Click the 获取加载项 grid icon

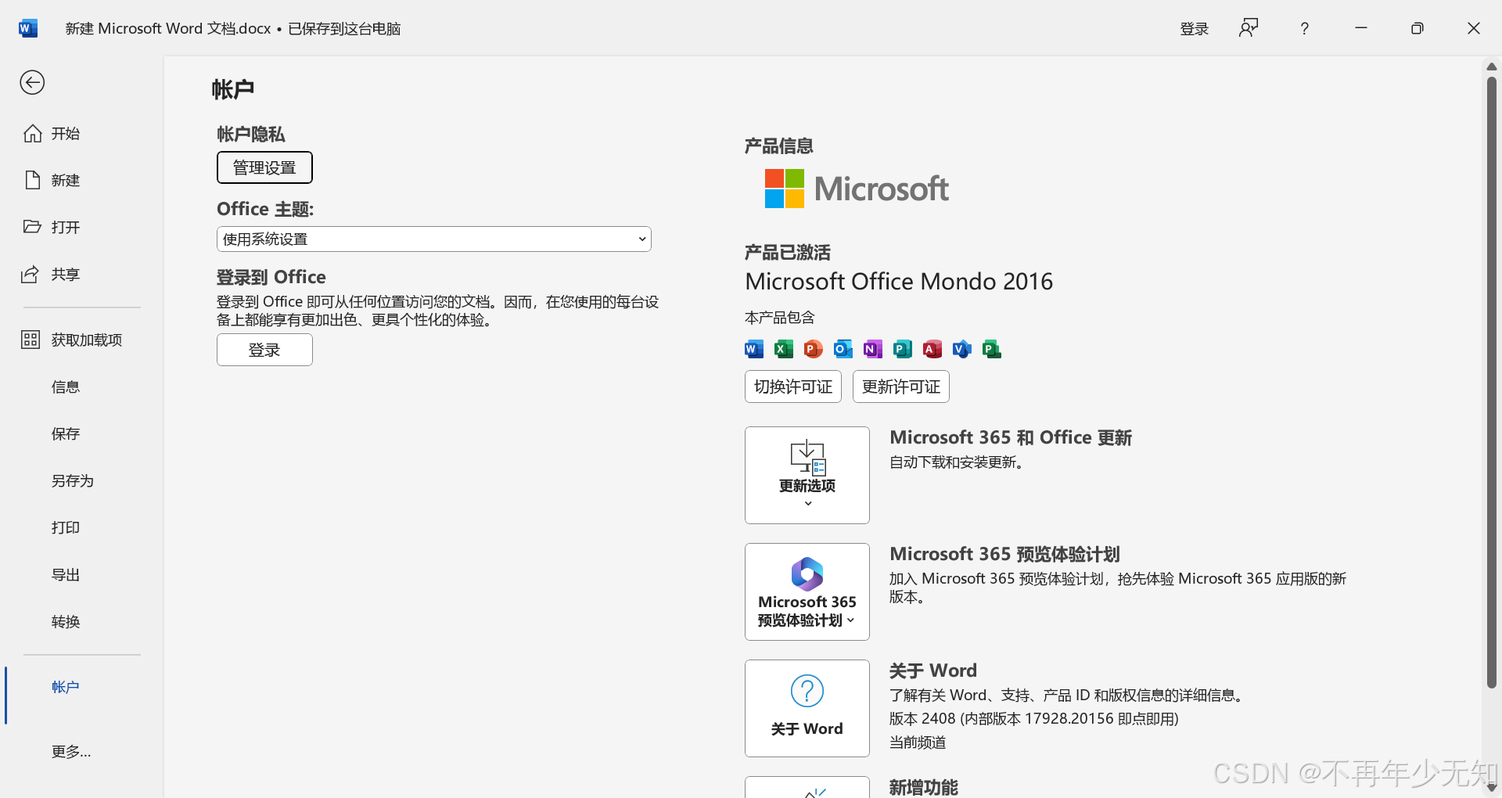point(31,340)
